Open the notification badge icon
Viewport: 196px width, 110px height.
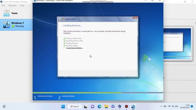point(192,106)
